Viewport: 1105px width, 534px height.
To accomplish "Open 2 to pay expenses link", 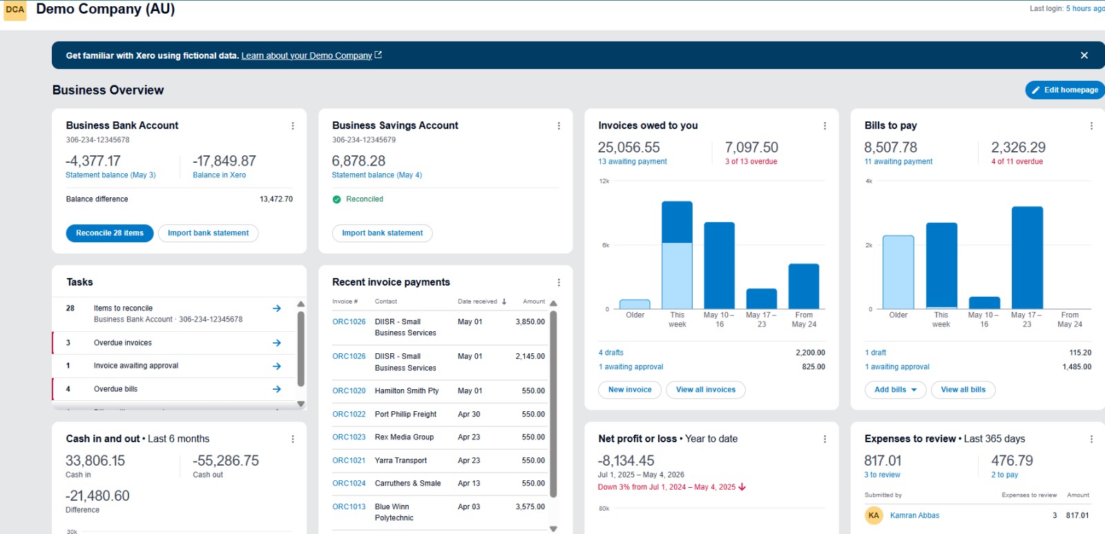I will click(1005, 475).
